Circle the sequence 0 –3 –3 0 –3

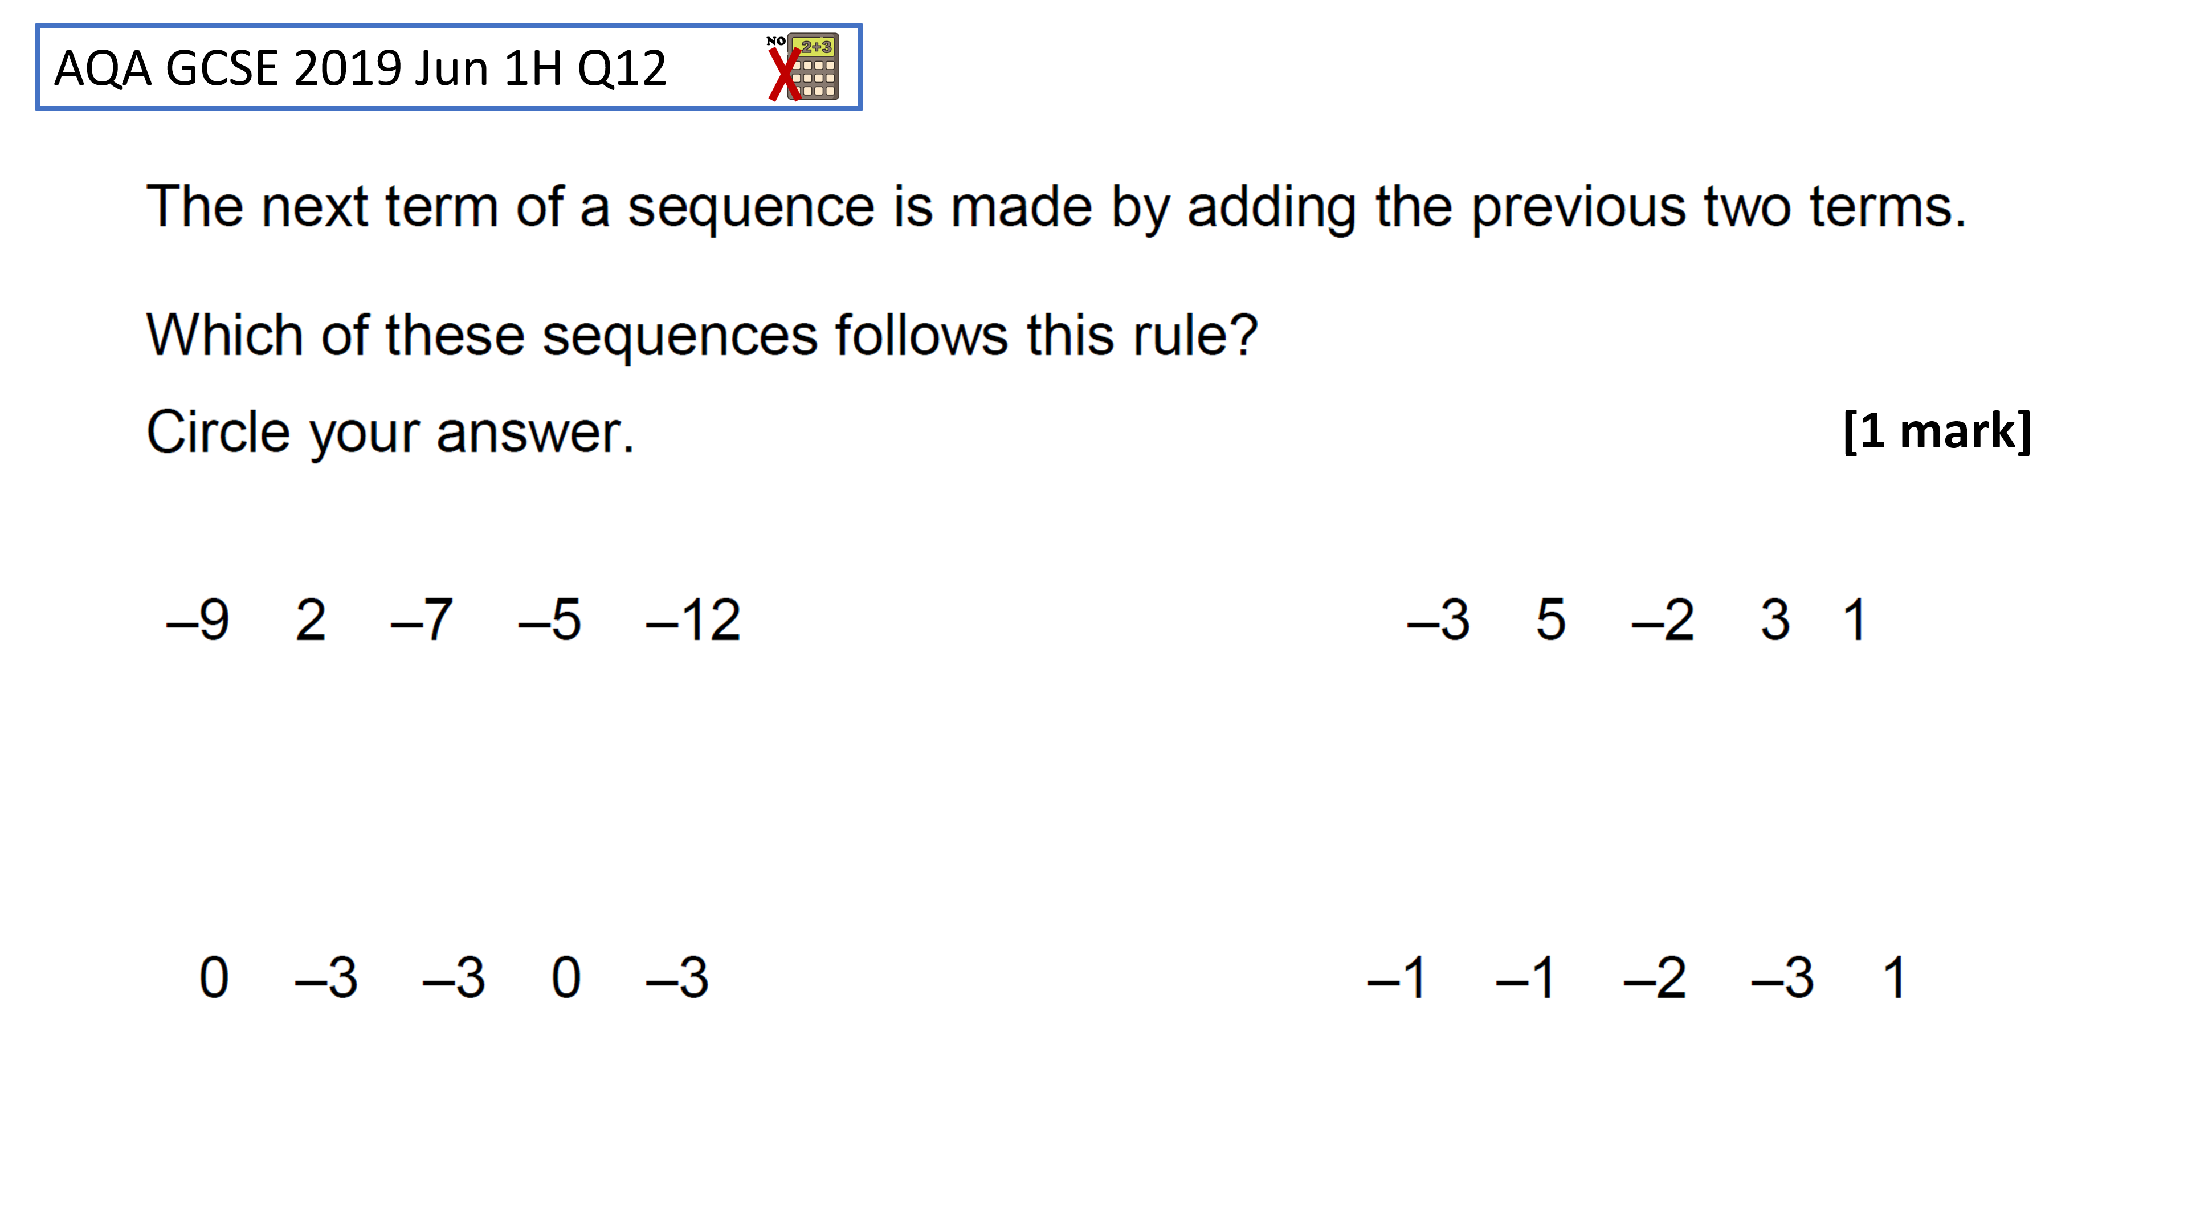[x=454, y=978]
